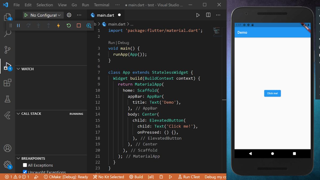Disable the Uncaught Exceptions breakpoint checkbox
The image size is (320, 180).
point(25,172)
